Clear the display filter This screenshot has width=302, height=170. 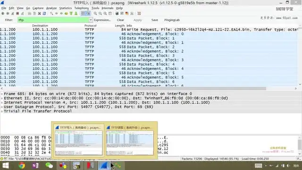[x=120, y=20]
